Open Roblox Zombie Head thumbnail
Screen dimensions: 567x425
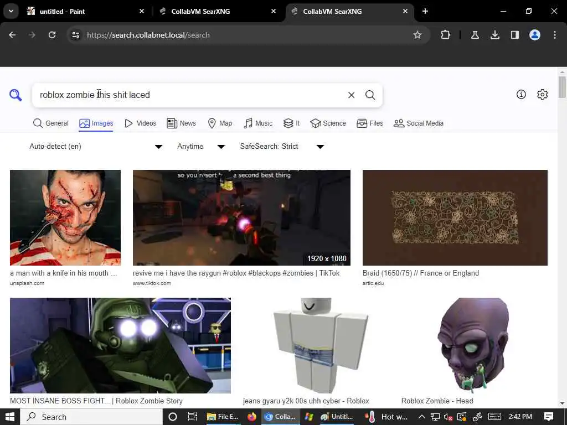(x=474, y=345)
